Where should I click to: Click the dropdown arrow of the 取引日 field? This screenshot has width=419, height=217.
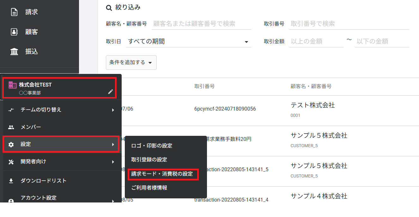point(246,42)
